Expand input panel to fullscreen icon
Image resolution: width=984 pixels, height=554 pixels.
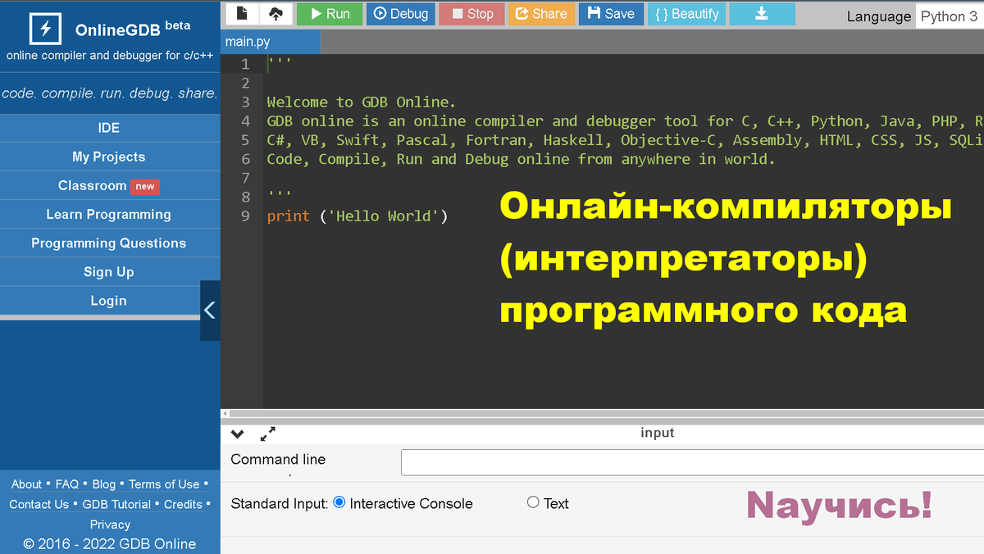pyautogui.click(x=268, y=434)
